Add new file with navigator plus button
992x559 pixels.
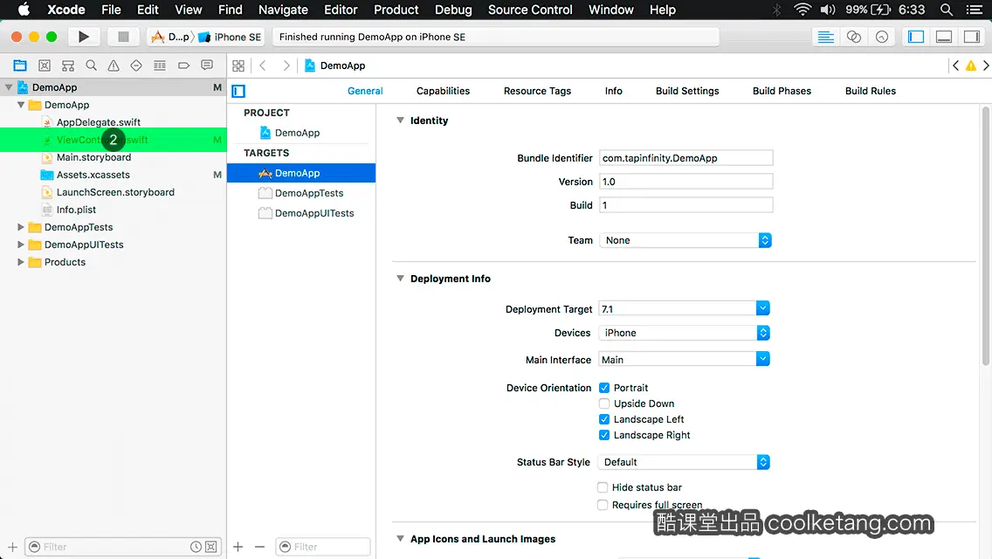pos(12,547)
